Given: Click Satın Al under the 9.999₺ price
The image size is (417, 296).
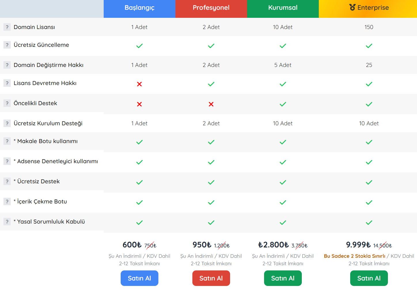Looking at the screenshot, I should pyautogui.click(x=369, y=278).
